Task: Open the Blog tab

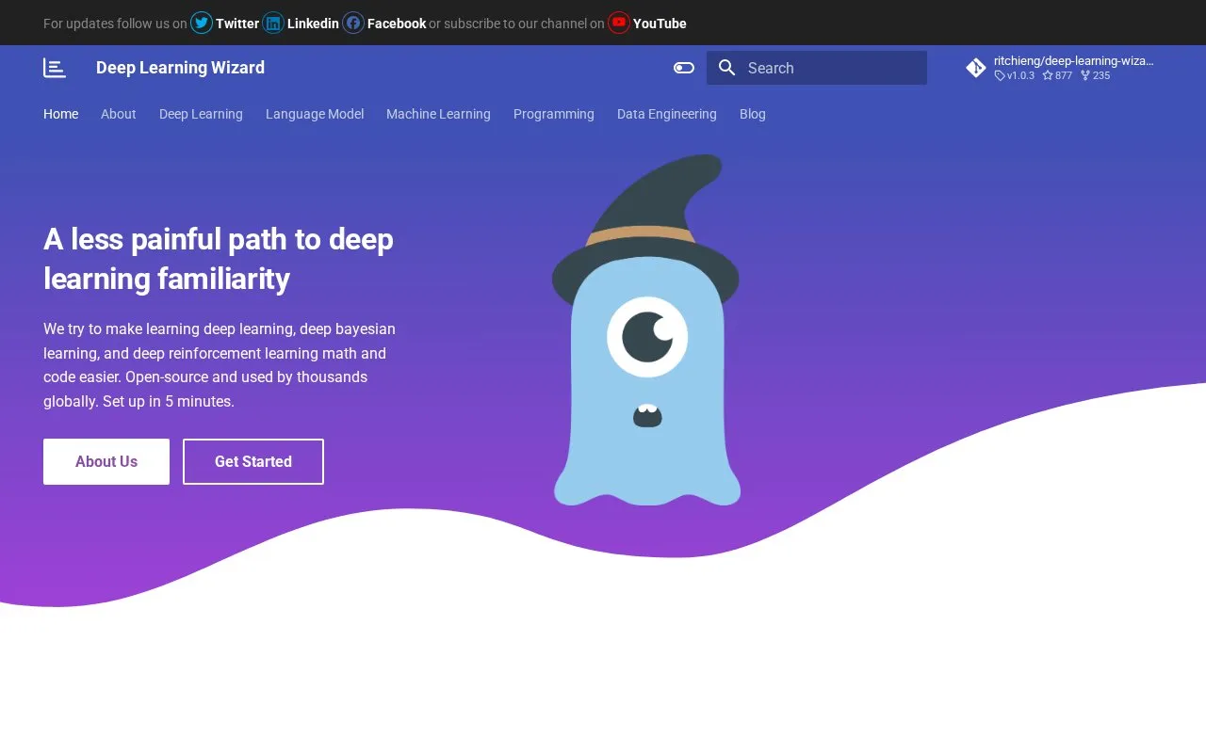Action: 753,114
